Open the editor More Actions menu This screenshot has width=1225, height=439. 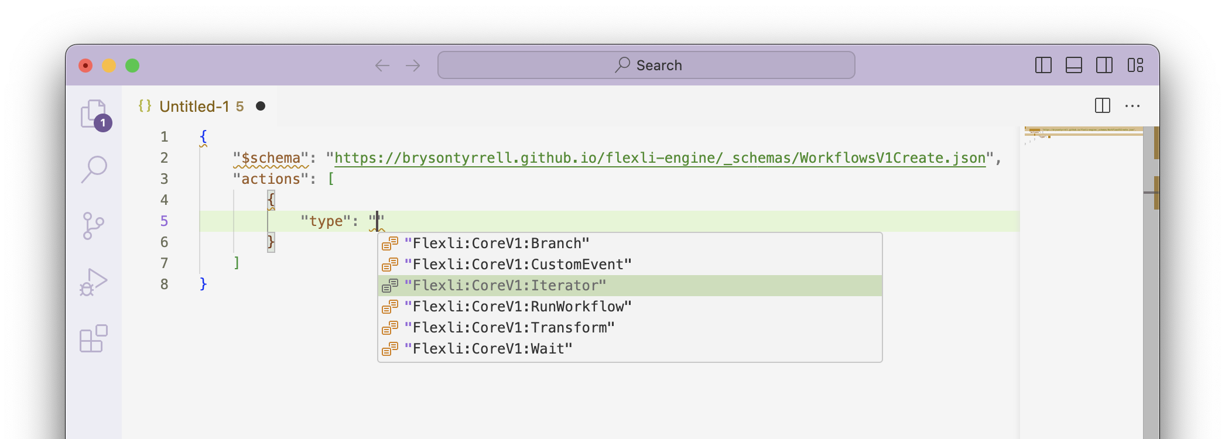point(1132,106)
